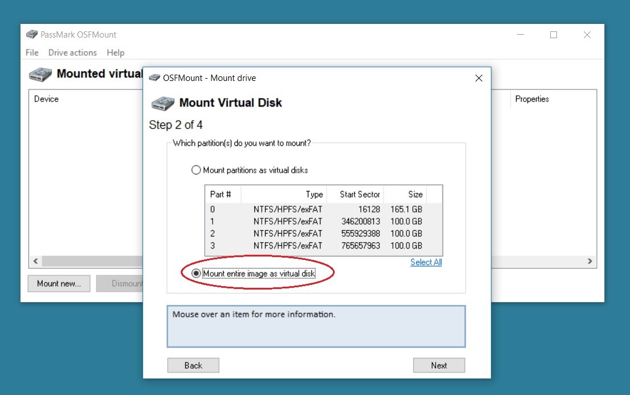The height and width of the screenshot is (395, 630).
Task: Click the Size column header
Action: 405,194
